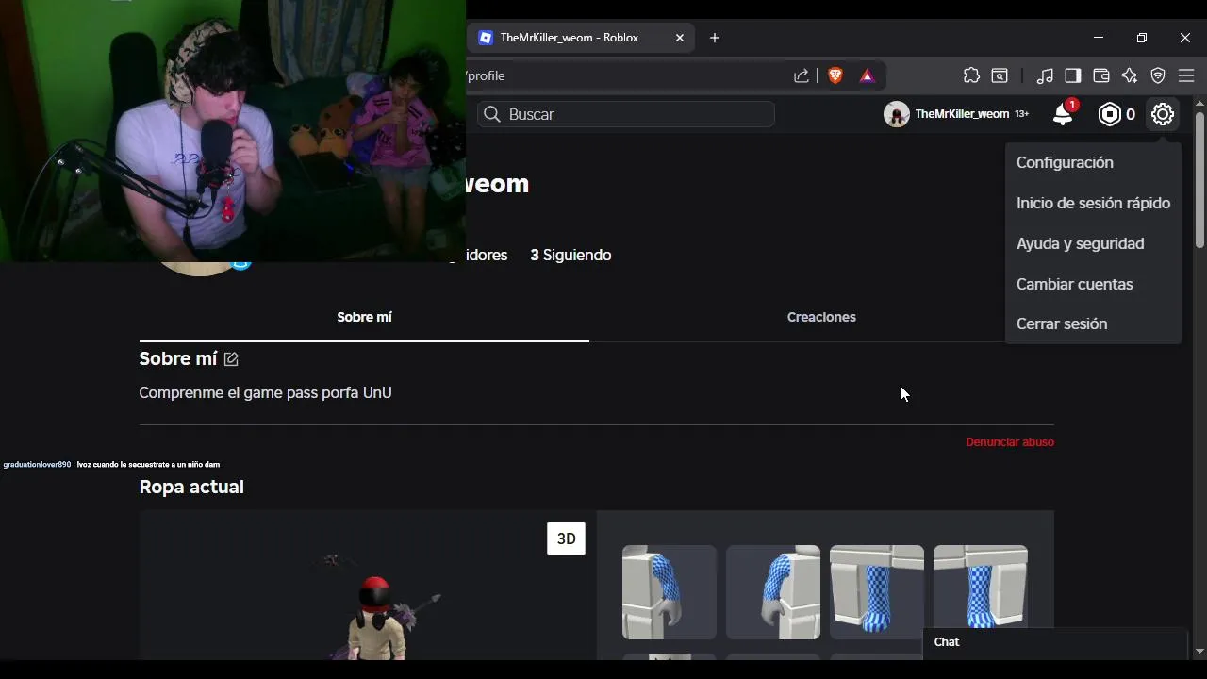Open the Brave Rewards triangle icon

pos(868,75)
